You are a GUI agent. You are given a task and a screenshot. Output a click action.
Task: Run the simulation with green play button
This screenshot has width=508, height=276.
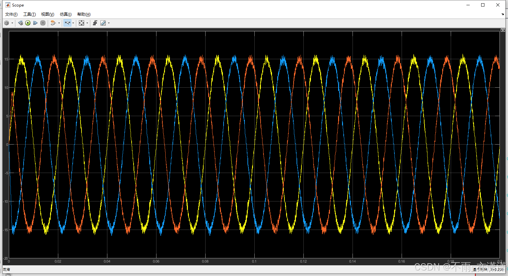click(28, 23)
